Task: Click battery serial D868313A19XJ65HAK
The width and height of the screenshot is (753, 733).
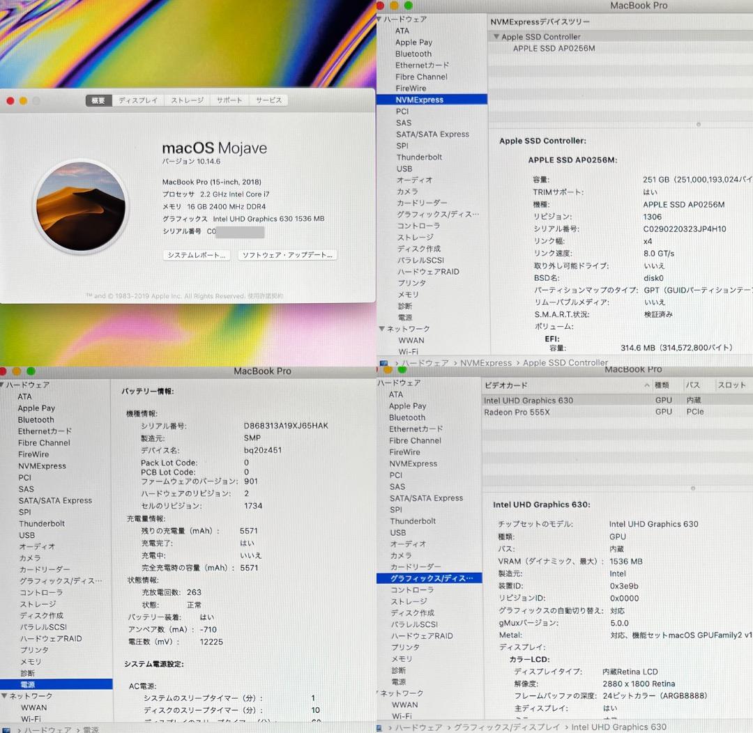Action: pyautogui.click(x=286, y=426)
